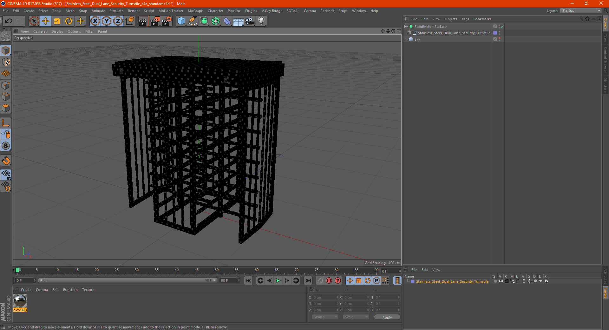The image size is (609, 330).
Task: Add a Light object
Action: pos(261,21)
